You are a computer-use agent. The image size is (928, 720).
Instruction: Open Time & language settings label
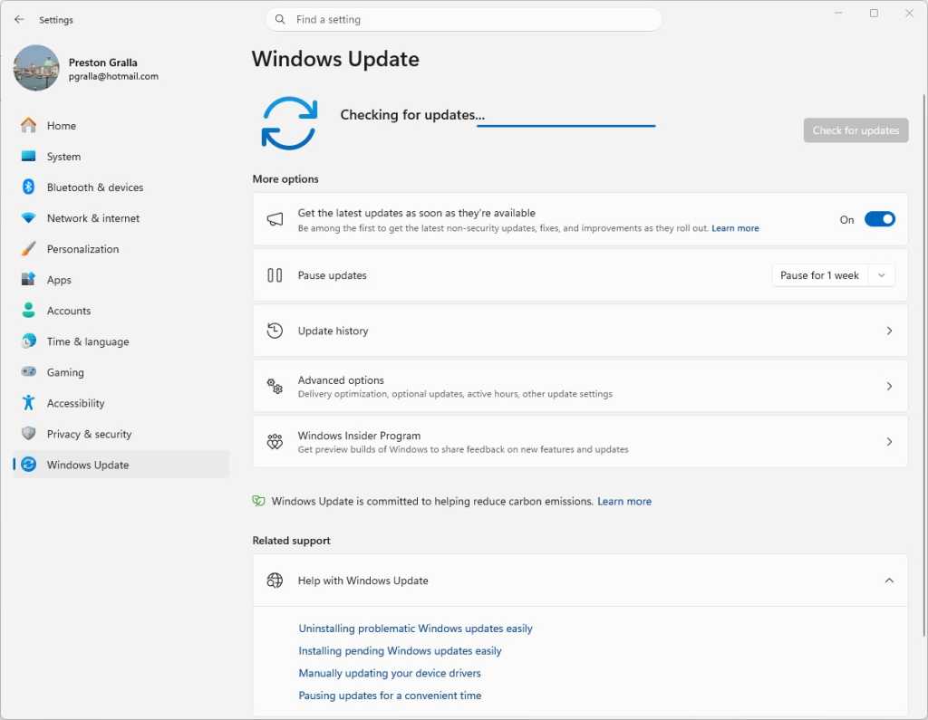click(x=88, y=341)
